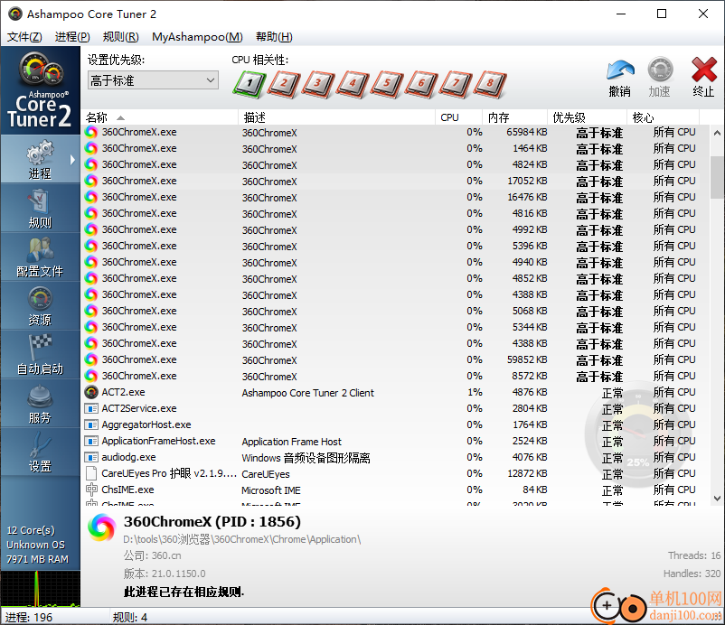Toggle CPU core 6 affinity
This screenshot has height=625, width=725.
421,84
